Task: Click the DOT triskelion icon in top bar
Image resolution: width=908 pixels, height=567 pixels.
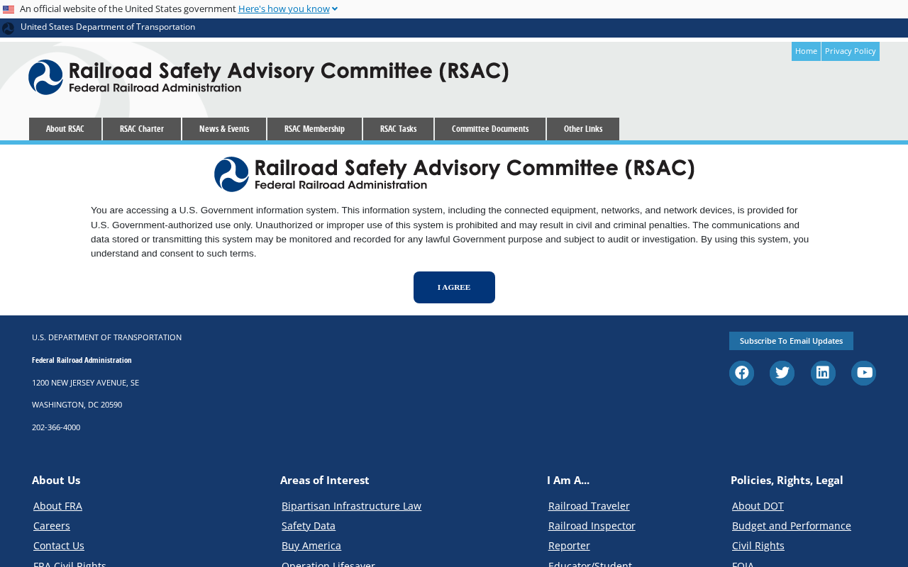Action: 8,28
